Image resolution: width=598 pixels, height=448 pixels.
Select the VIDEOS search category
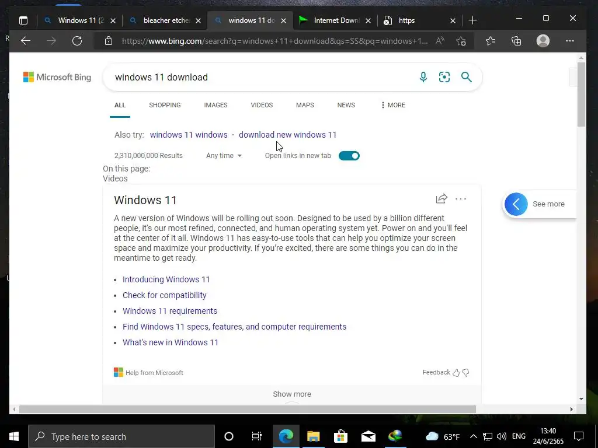click(262, 105)
